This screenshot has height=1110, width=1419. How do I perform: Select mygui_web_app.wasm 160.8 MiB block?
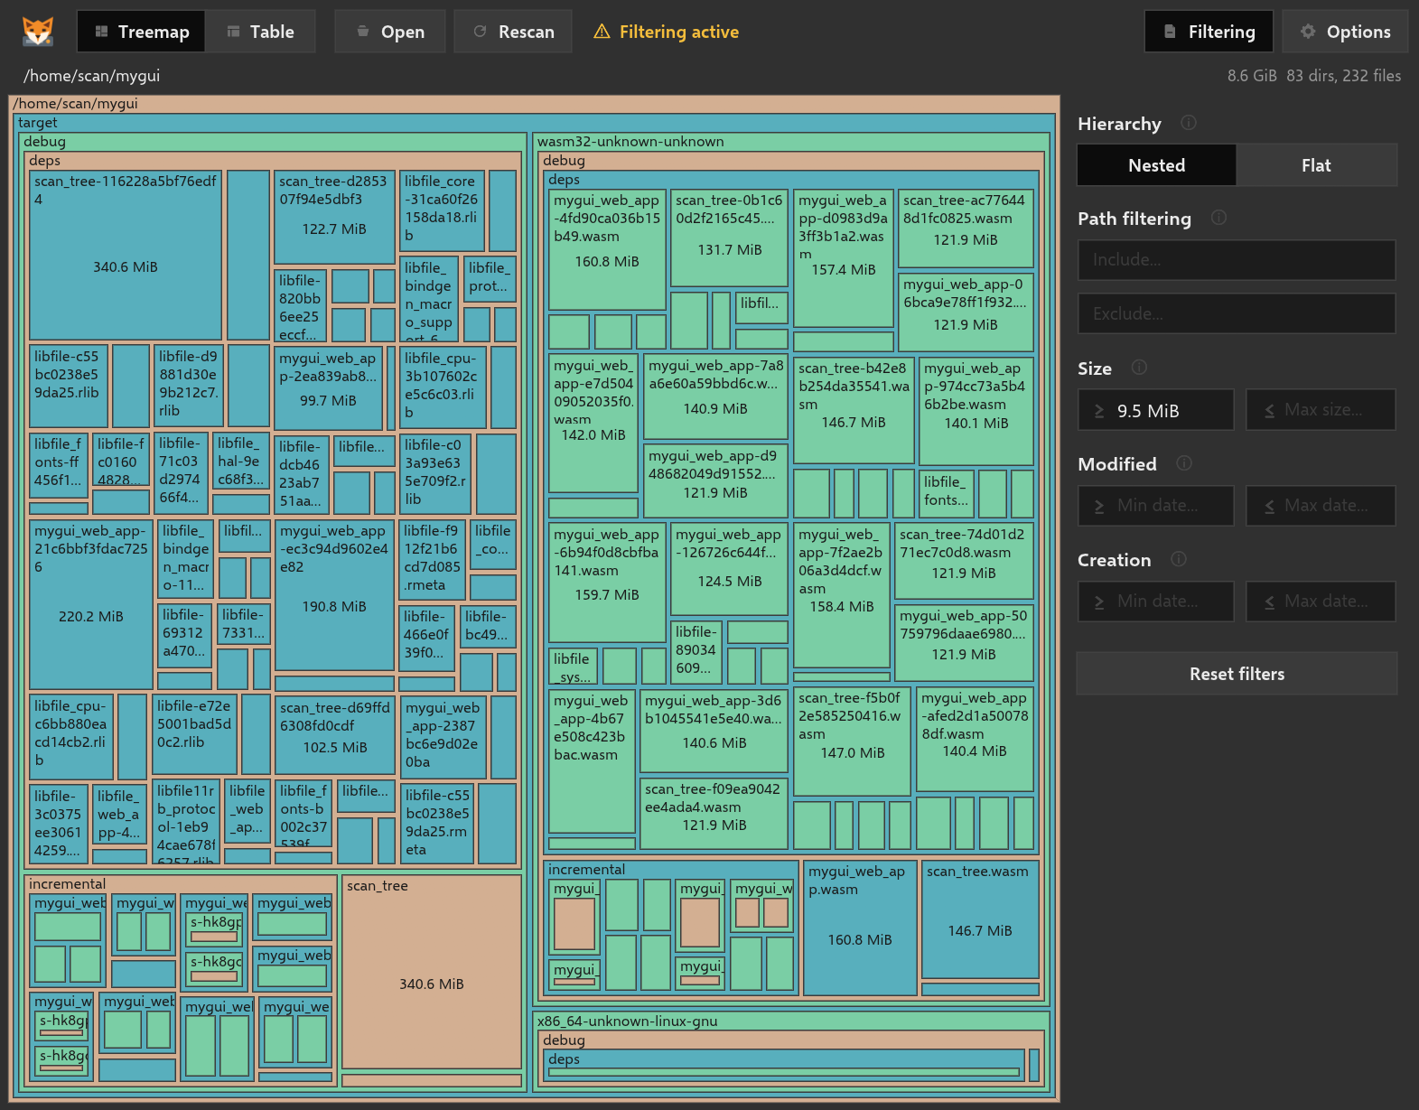(860, 928)
